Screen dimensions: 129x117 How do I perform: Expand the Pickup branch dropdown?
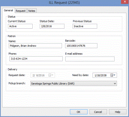pos(115,83)
